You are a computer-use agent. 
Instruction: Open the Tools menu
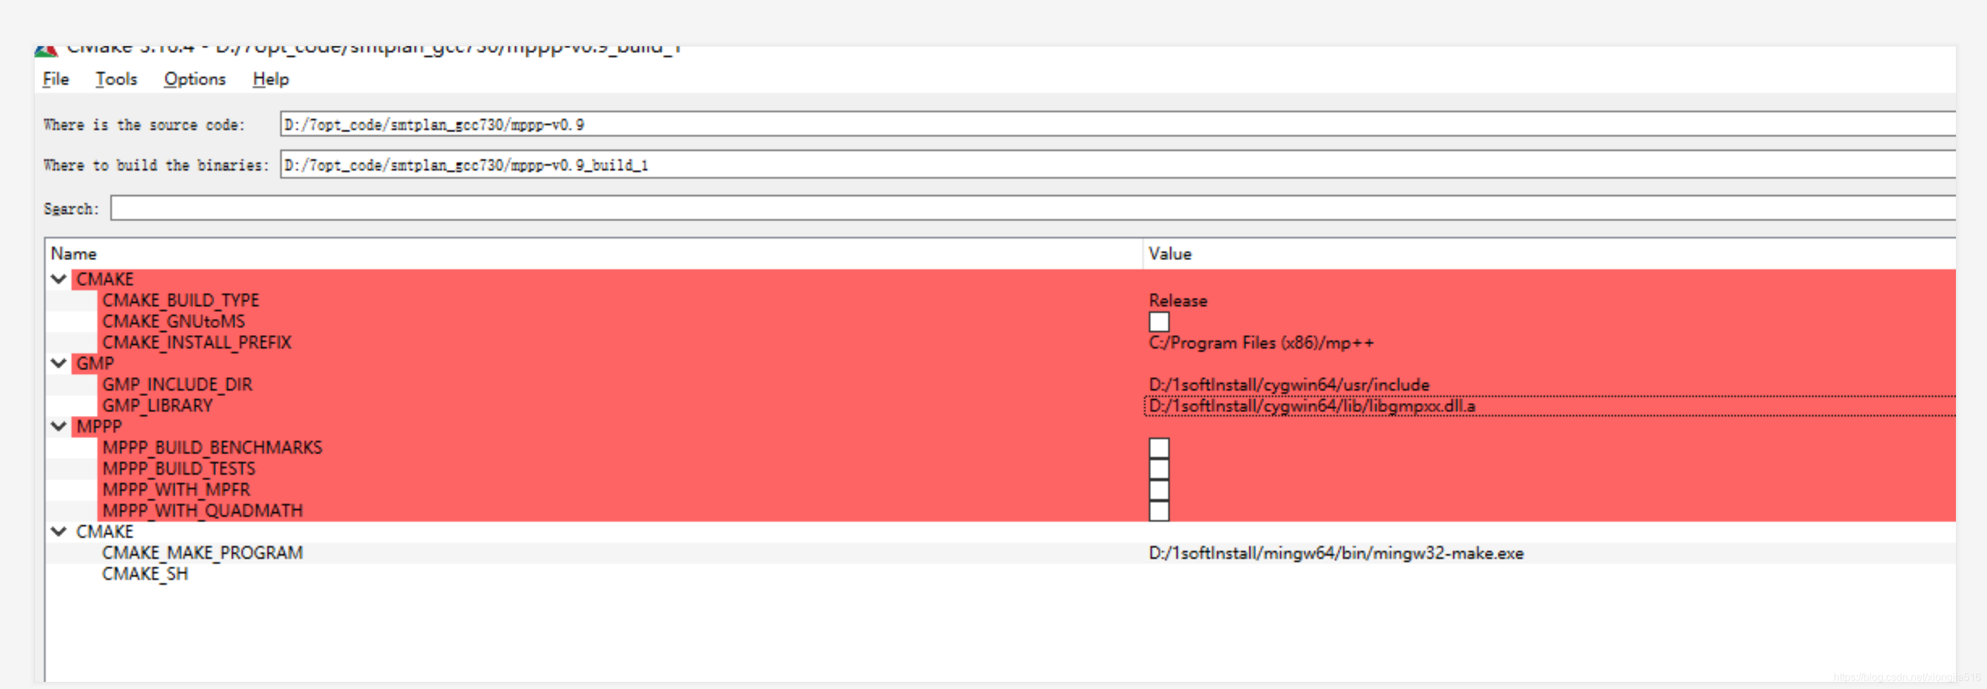pos(116,79)
